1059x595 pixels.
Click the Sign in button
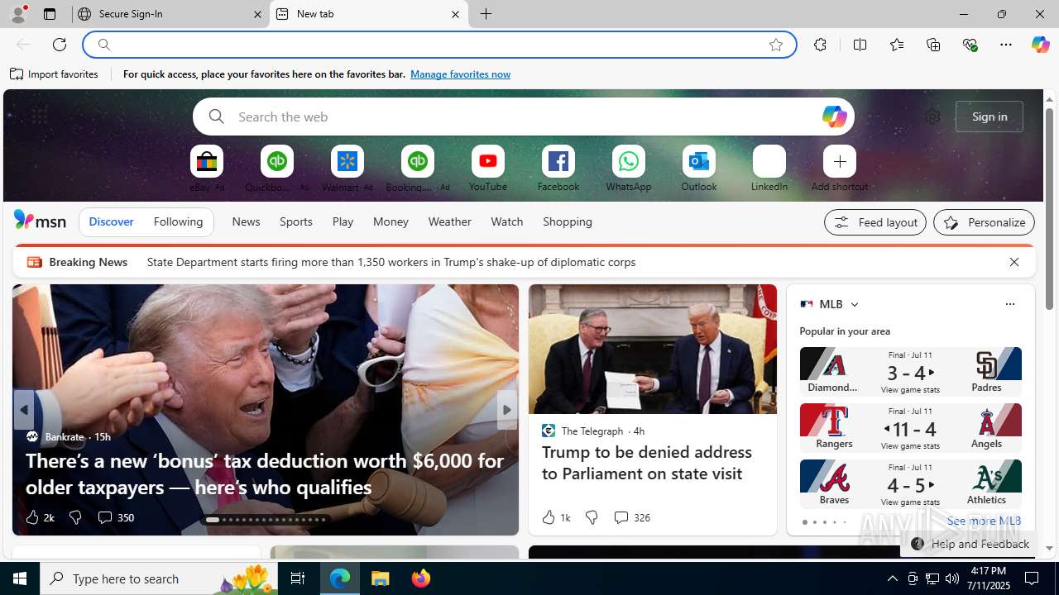pyautogui.click(x=990, y=117)
